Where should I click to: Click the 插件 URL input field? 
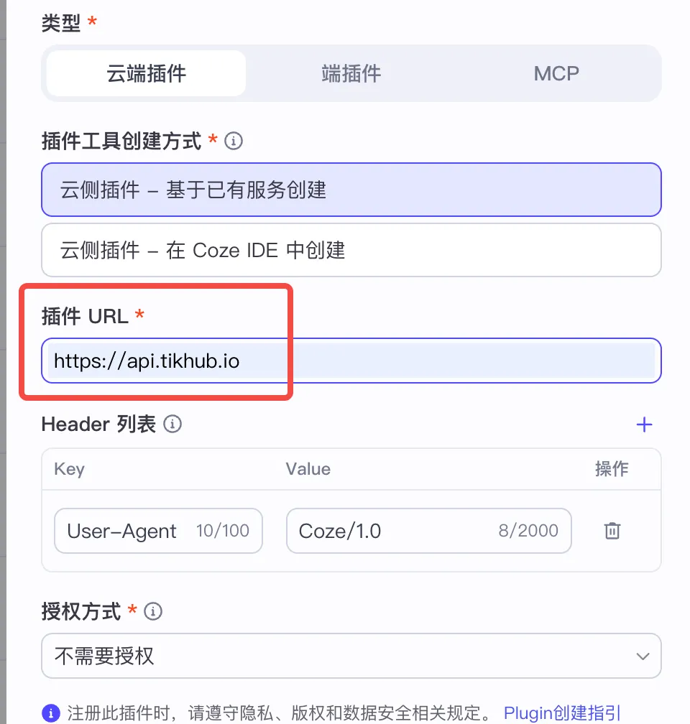tap(351, 361)
